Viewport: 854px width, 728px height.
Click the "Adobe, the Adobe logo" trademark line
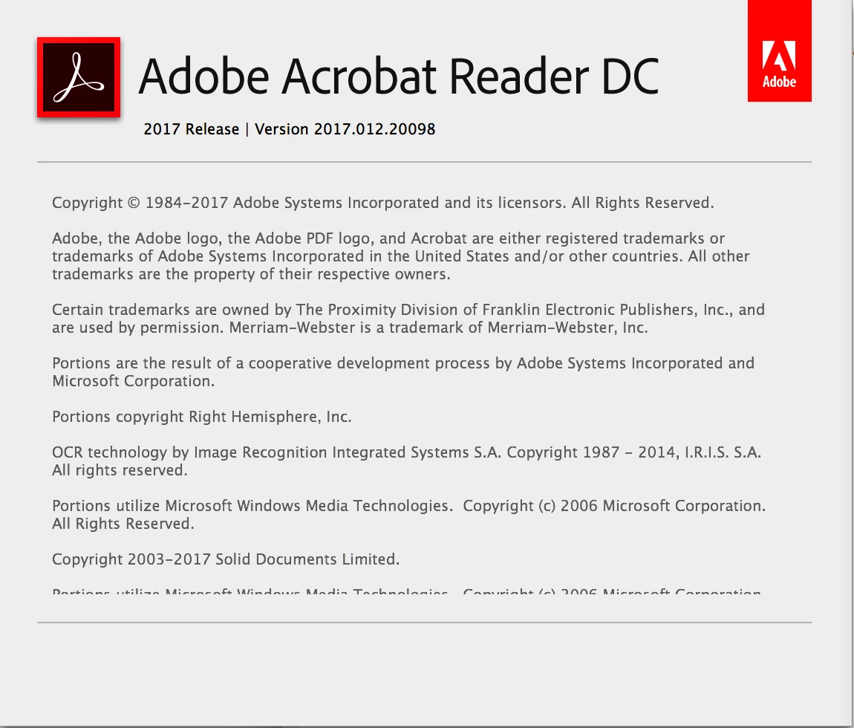point(388,238)
